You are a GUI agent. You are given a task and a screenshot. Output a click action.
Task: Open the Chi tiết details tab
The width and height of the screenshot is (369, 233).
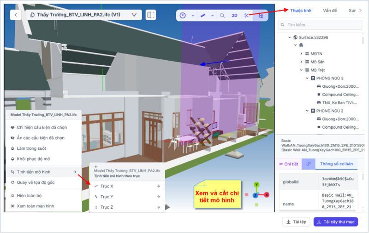point(289,164)
